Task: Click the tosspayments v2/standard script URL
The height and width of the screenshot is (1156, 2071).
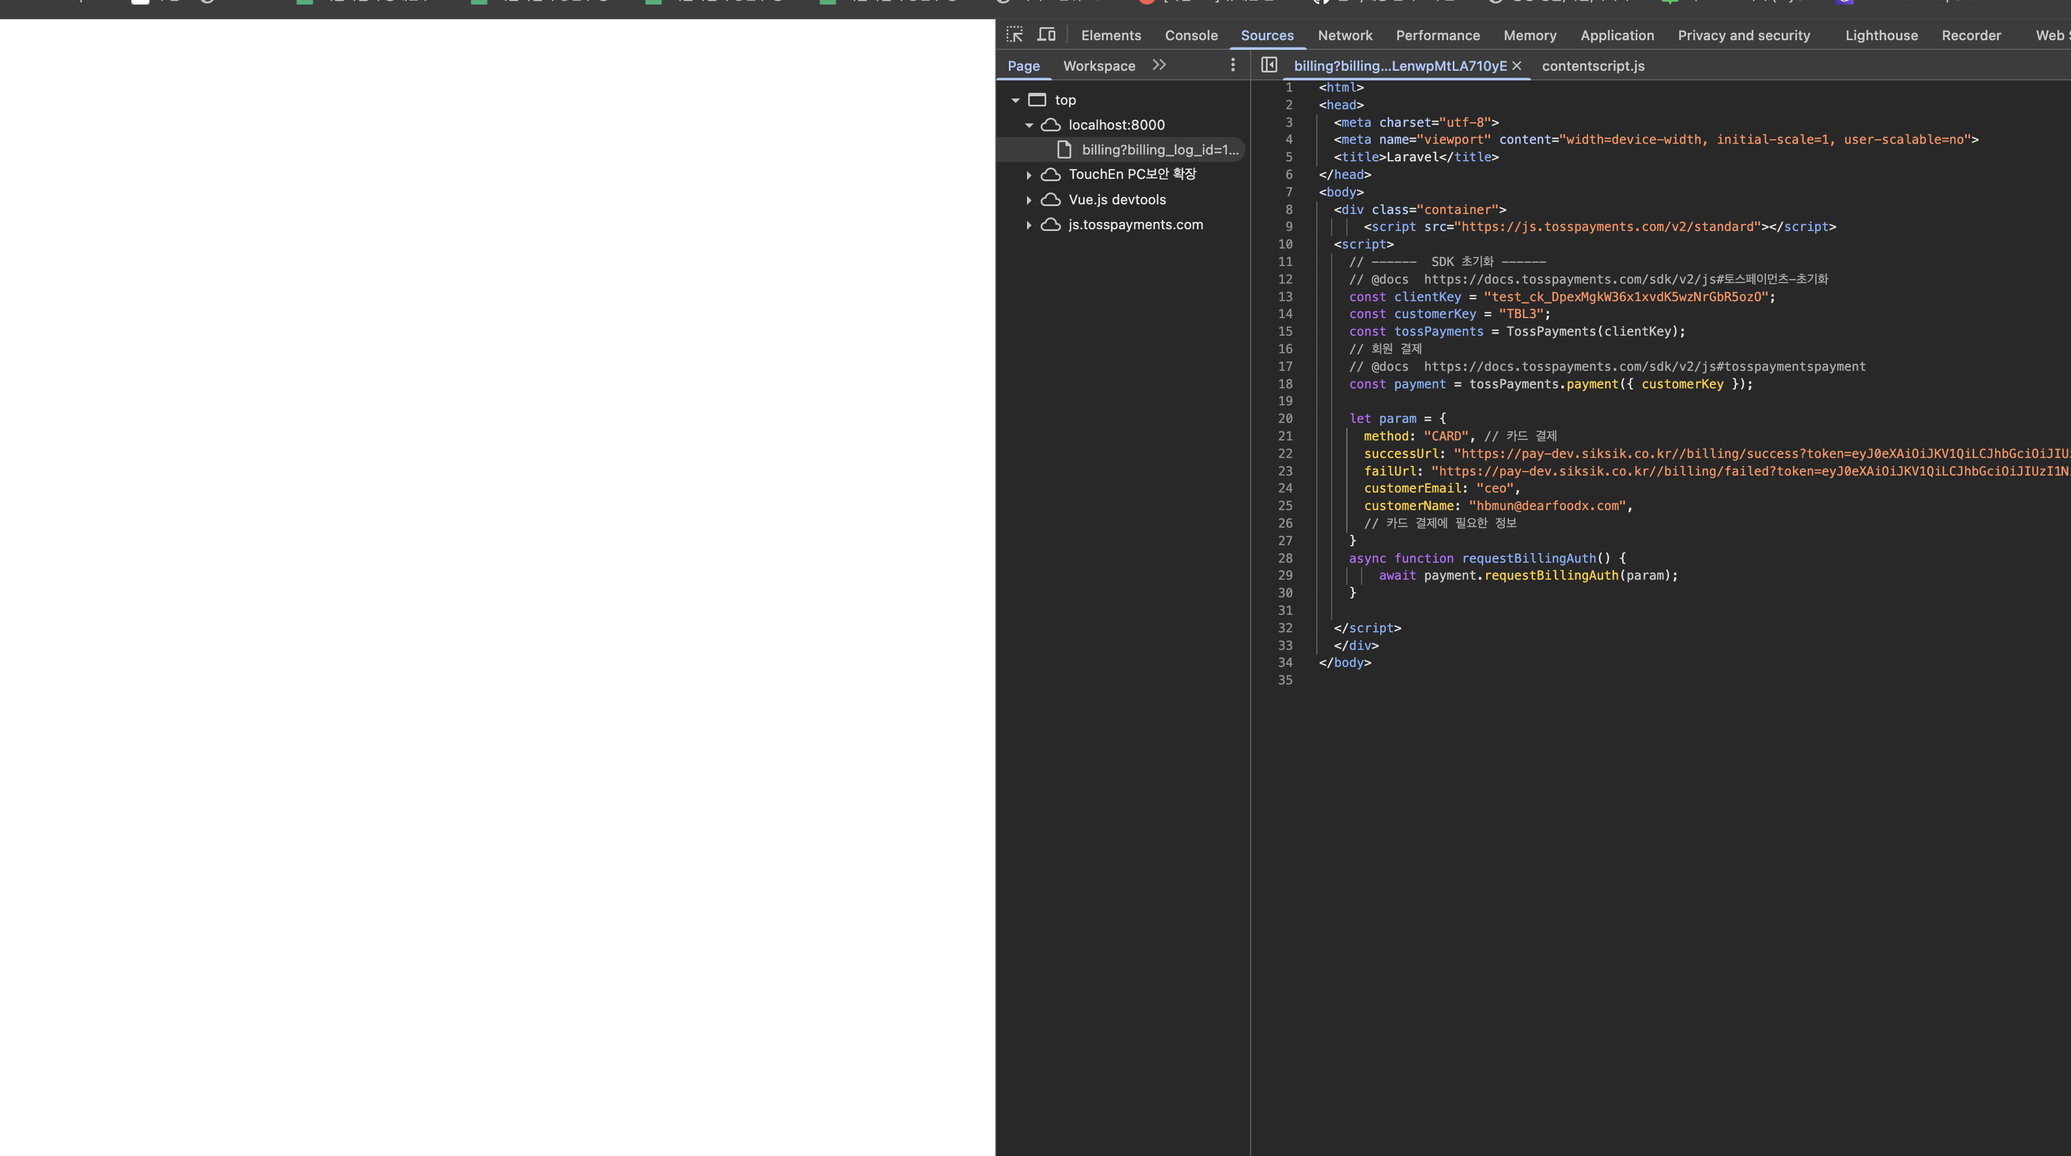Action: (1607, 226)
